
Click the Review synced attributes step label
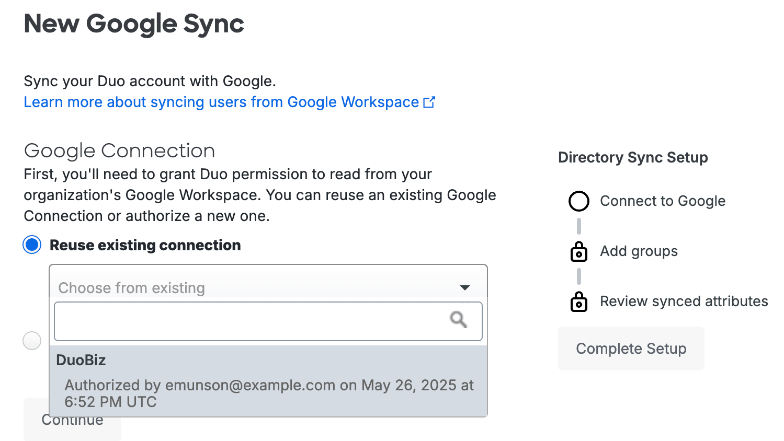[684, 301]
